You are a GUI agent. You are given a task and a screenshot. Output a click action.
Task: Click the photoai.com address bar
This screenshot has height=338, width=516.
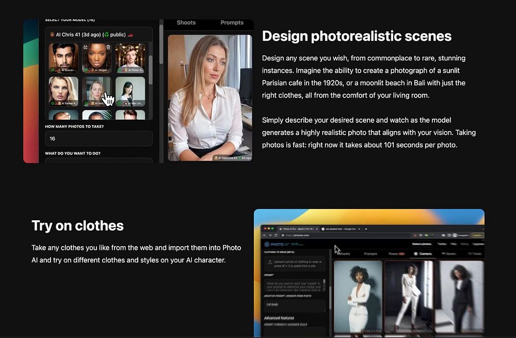[346, 235]
